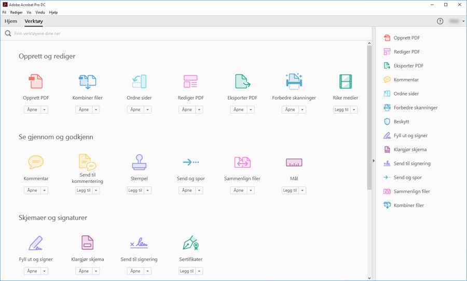Choose the Rediger PDF icon in main grid
Screen dimensions: 467x281
[x=190, y=82]
